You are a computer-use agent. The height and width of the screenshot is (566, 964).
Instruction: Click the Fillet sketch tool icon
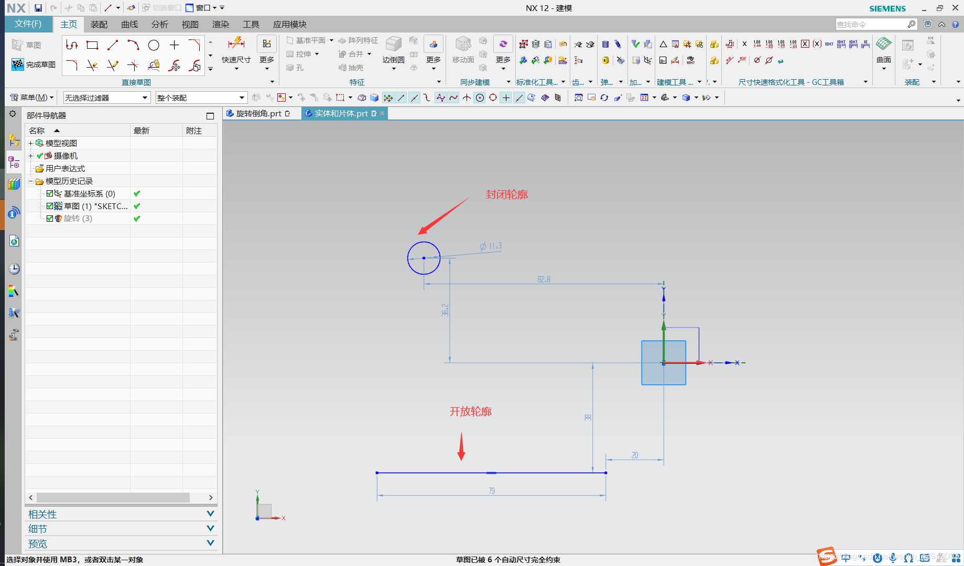72,66
